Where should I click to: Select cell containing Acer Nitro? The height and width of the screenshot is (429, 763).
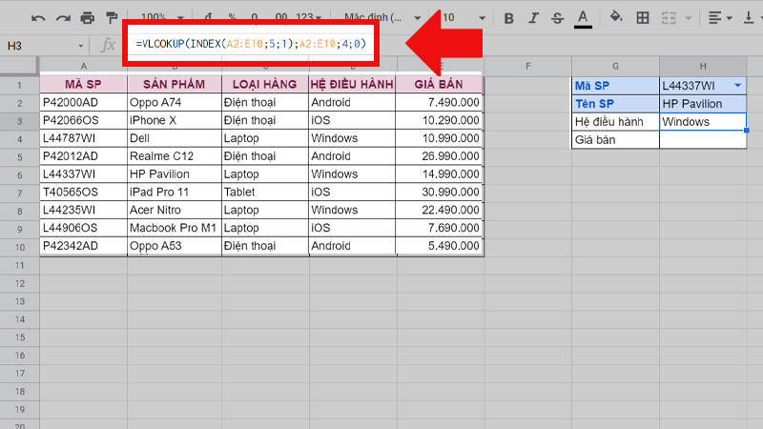tap(175, 211)
